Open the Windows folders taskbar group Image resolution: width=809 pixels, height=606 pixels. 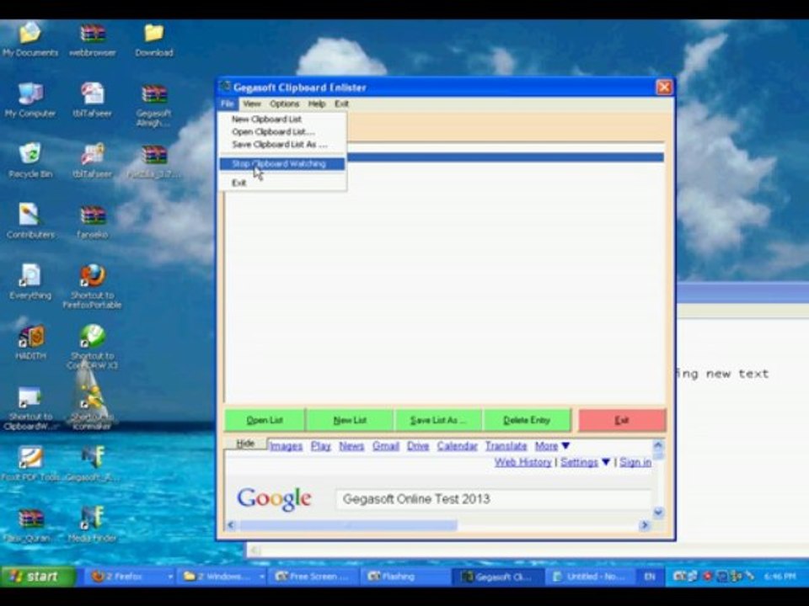[x=222, y=576]
